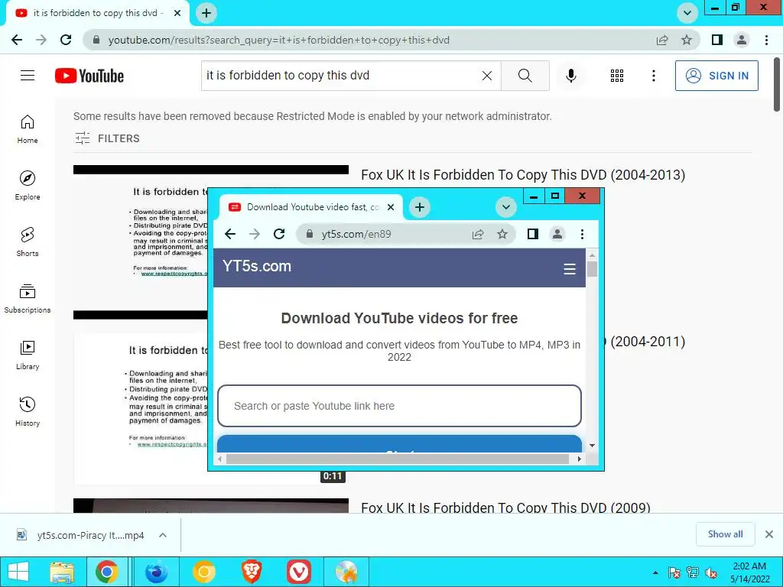This screenshot has height=587, width=783.
Task: Search with your voice microphone
Action: [570, 76]
